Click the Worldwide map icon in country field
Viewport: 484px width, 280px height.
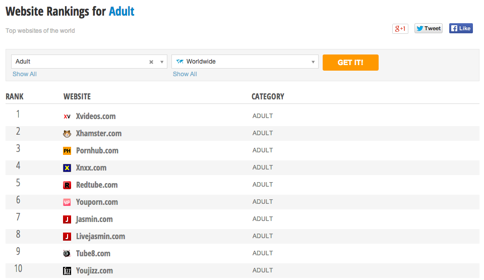[x=179, y=61]
